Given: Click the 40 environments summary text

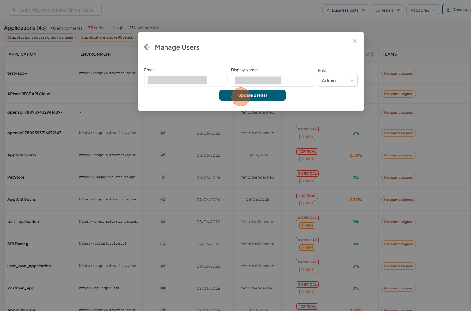Looking at the screenshot, I should 66,28.
